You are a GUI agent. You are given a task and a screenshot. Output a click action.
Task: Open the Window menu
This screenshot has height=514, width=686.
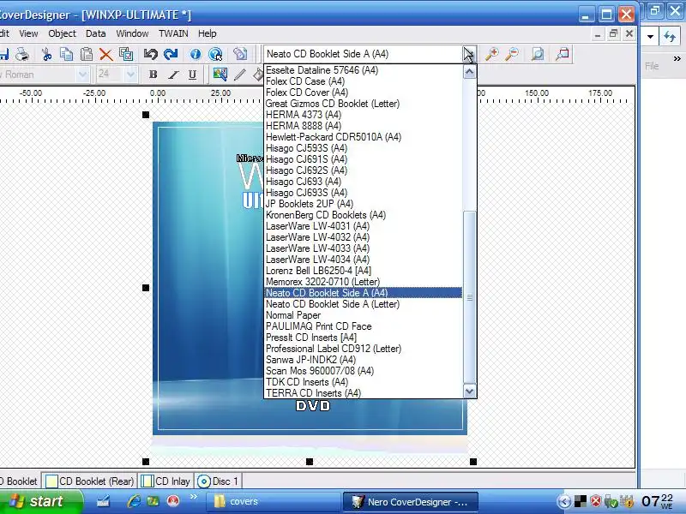[132, 33]
